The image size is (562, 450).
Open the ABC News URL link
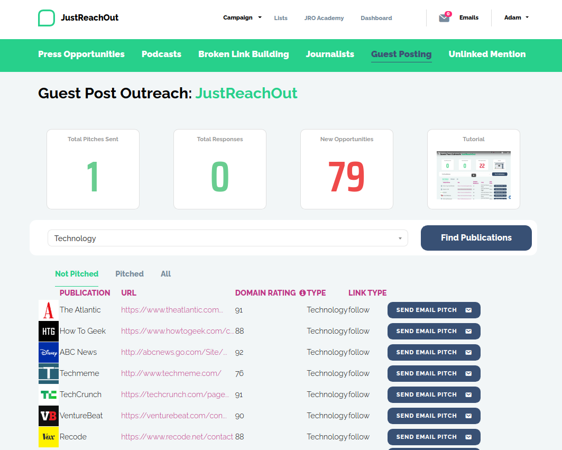174,352
